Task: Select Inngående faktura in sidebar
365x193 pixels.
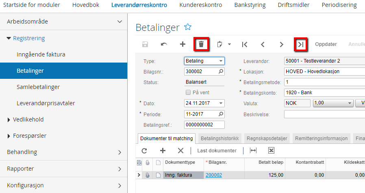Action: [41, 54]
